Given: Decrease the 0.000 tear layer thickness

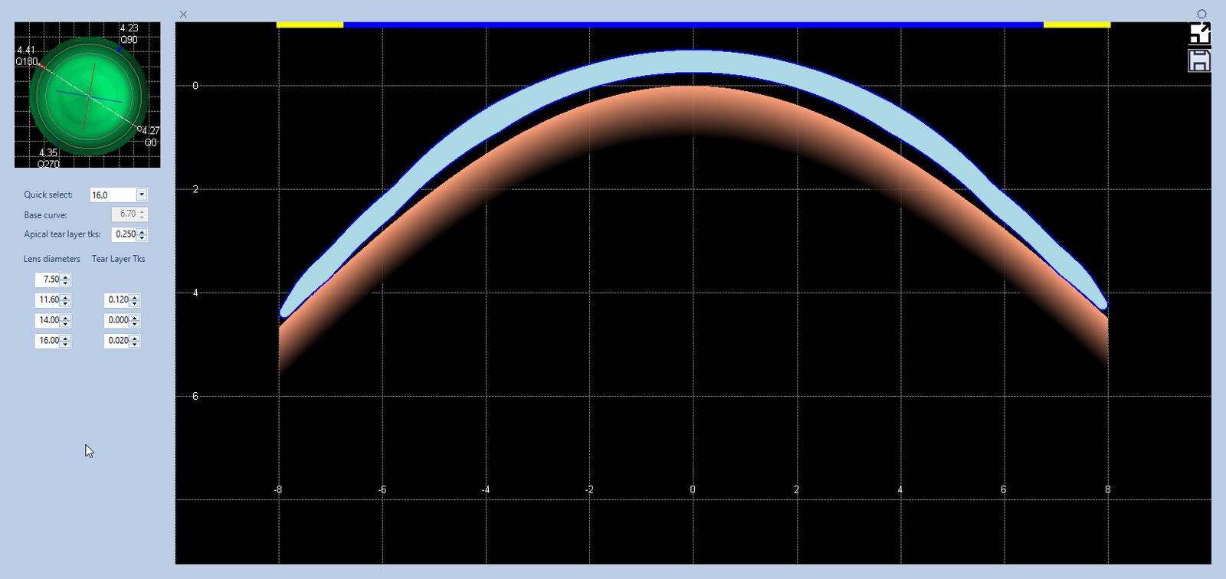Looking at the screenshot, I should coord(135,324).
